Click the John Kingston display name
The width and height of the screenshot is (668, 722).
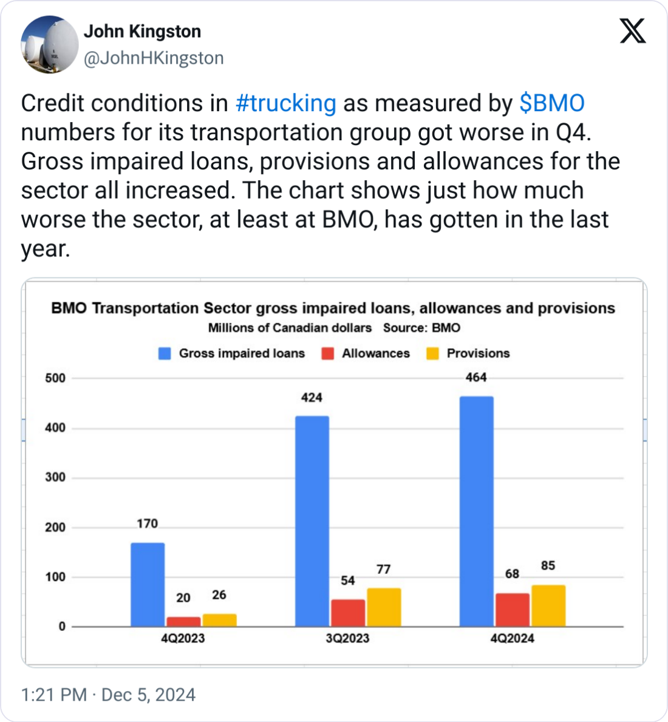click(142, 32)
